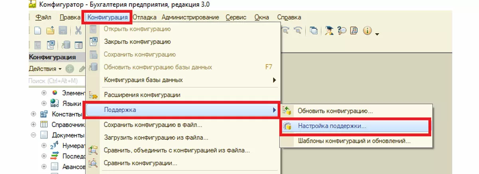Expand the Языки tree node
Image resolution: width=479 pixels, height=174 pixels.
(x=44, y=103)
